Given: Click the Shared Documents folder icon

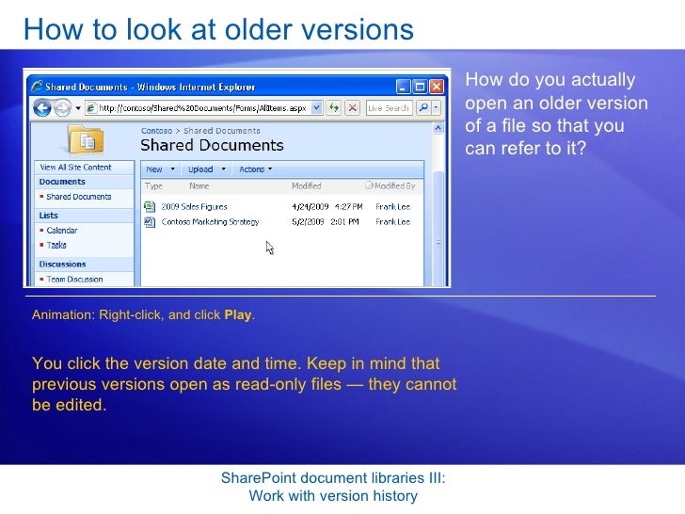Looking at the screenshot, I should pyautogui.click(x=86, y=140).
